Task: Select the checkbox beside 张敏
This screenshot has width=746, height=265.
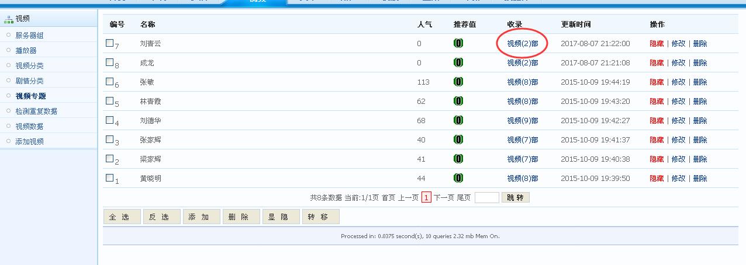Action: click(x=109, y=81)
